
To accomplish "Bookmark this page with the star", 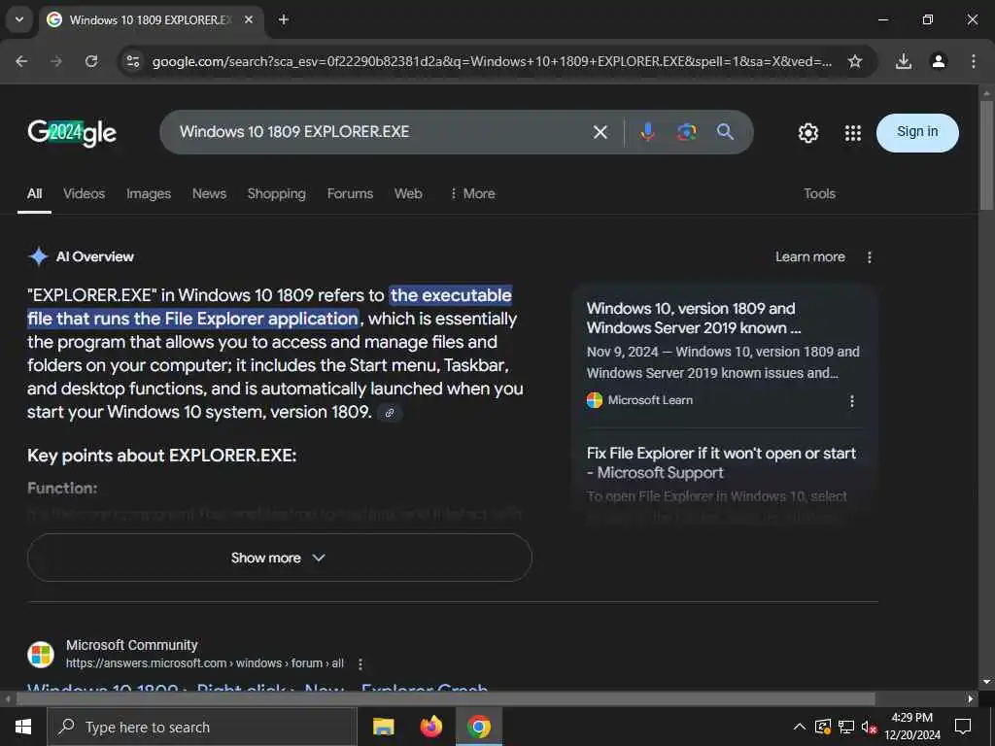I will coord(855,61).
